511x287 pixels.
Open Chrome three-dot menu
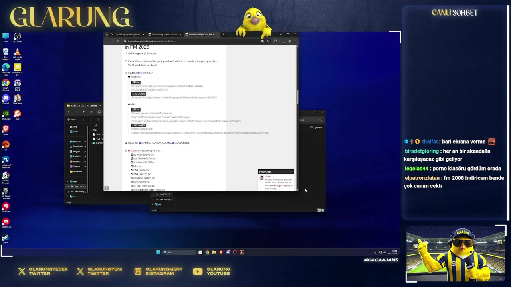pyautogui.click(x=295, y=41)
